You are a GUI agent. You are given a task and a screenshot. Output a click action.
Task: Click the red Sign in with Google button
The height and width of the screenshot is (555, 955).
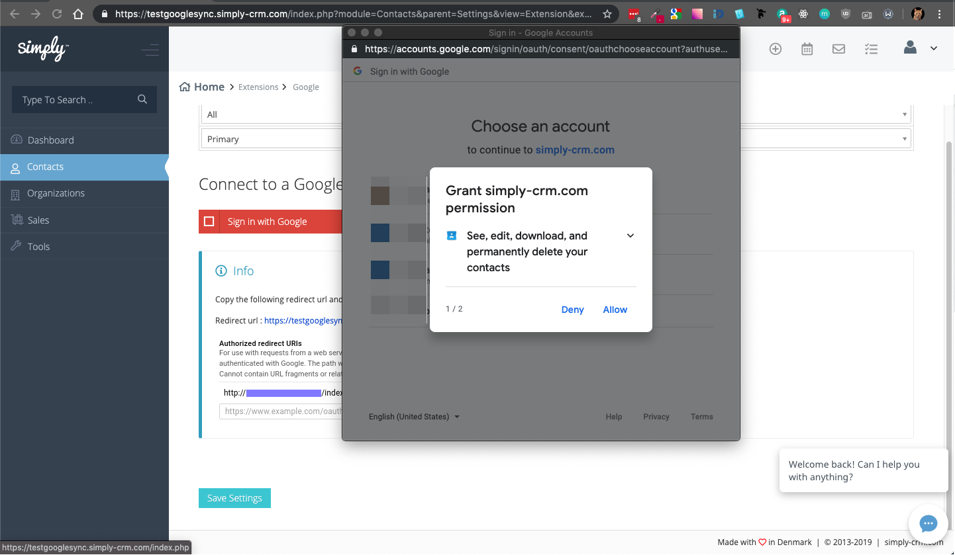click(270, 222)
